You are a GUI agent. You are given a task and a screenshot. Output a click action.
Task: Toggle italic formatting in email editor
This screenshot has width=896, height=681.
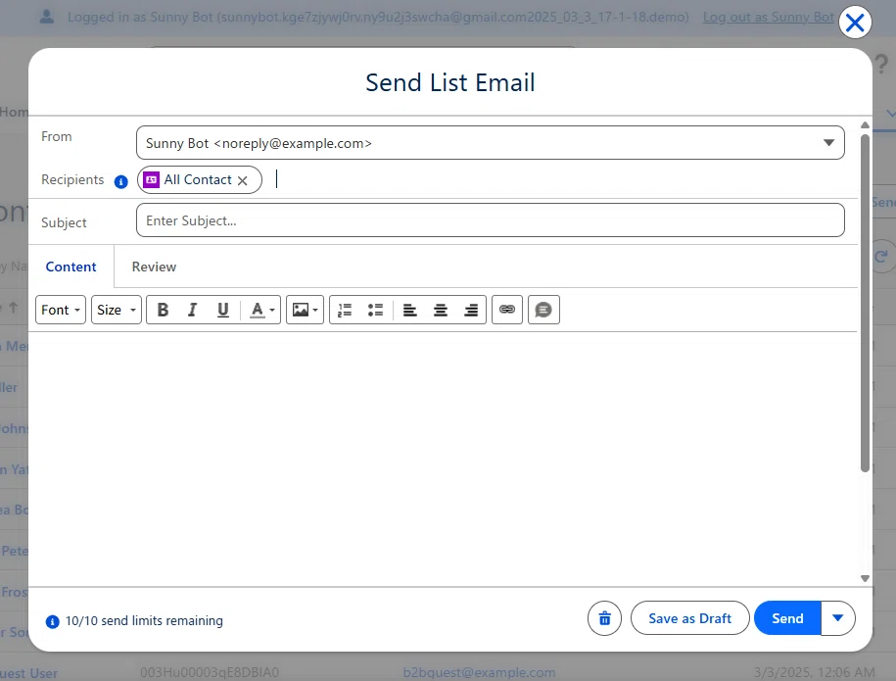(x=193, y=310)
